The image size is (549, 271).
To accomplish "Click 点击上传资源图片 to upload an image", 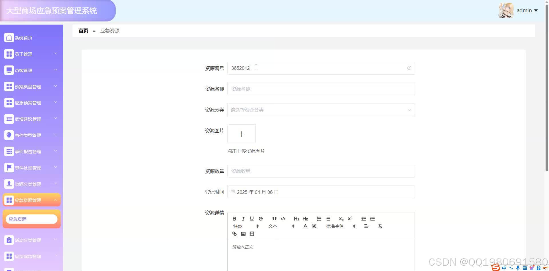I will pos(246,151).
